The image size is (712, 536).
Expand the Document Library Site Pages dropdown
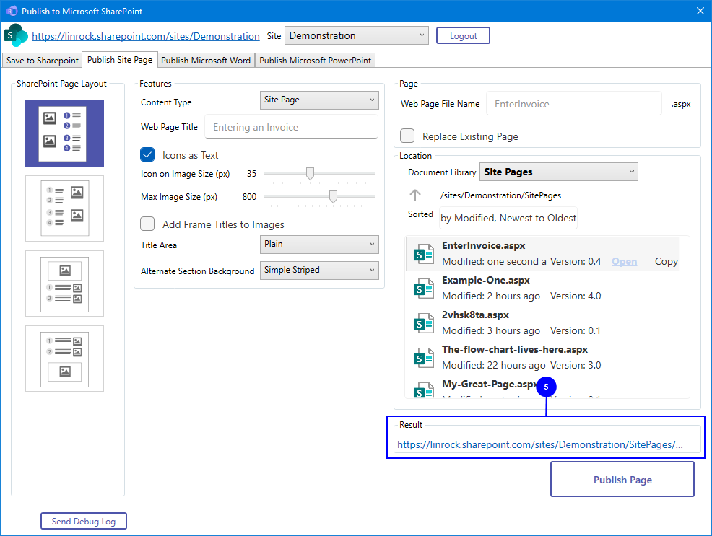click(x=559, y=172)
